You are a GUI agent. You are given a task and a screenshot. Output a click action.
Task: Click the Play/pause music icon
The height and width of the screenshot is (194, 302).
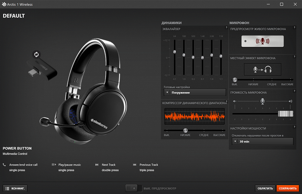[x=54, y=165]
